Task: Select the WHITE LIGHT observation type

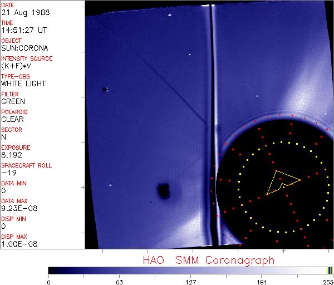Action: 23,84
